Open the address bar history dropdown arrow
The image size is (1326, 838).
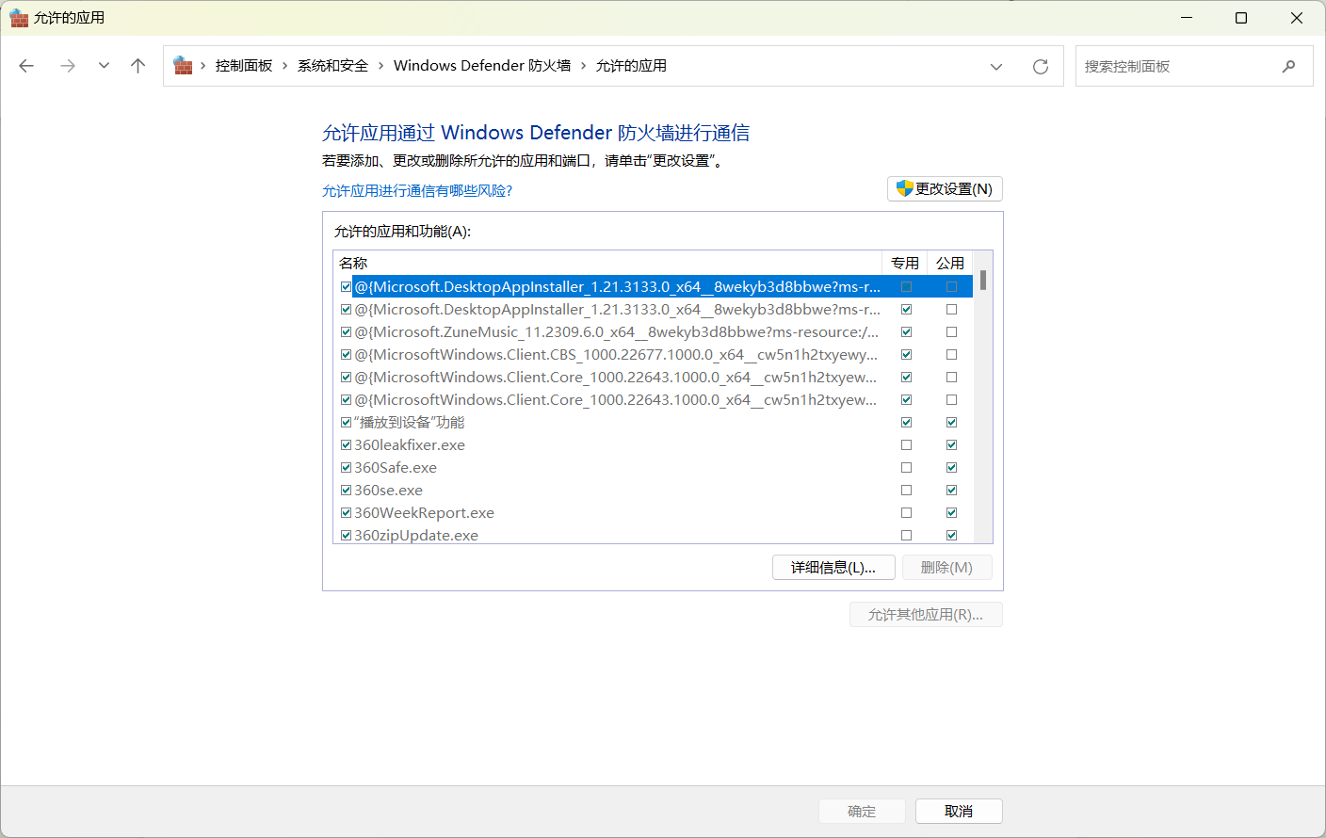click(996, 66)
